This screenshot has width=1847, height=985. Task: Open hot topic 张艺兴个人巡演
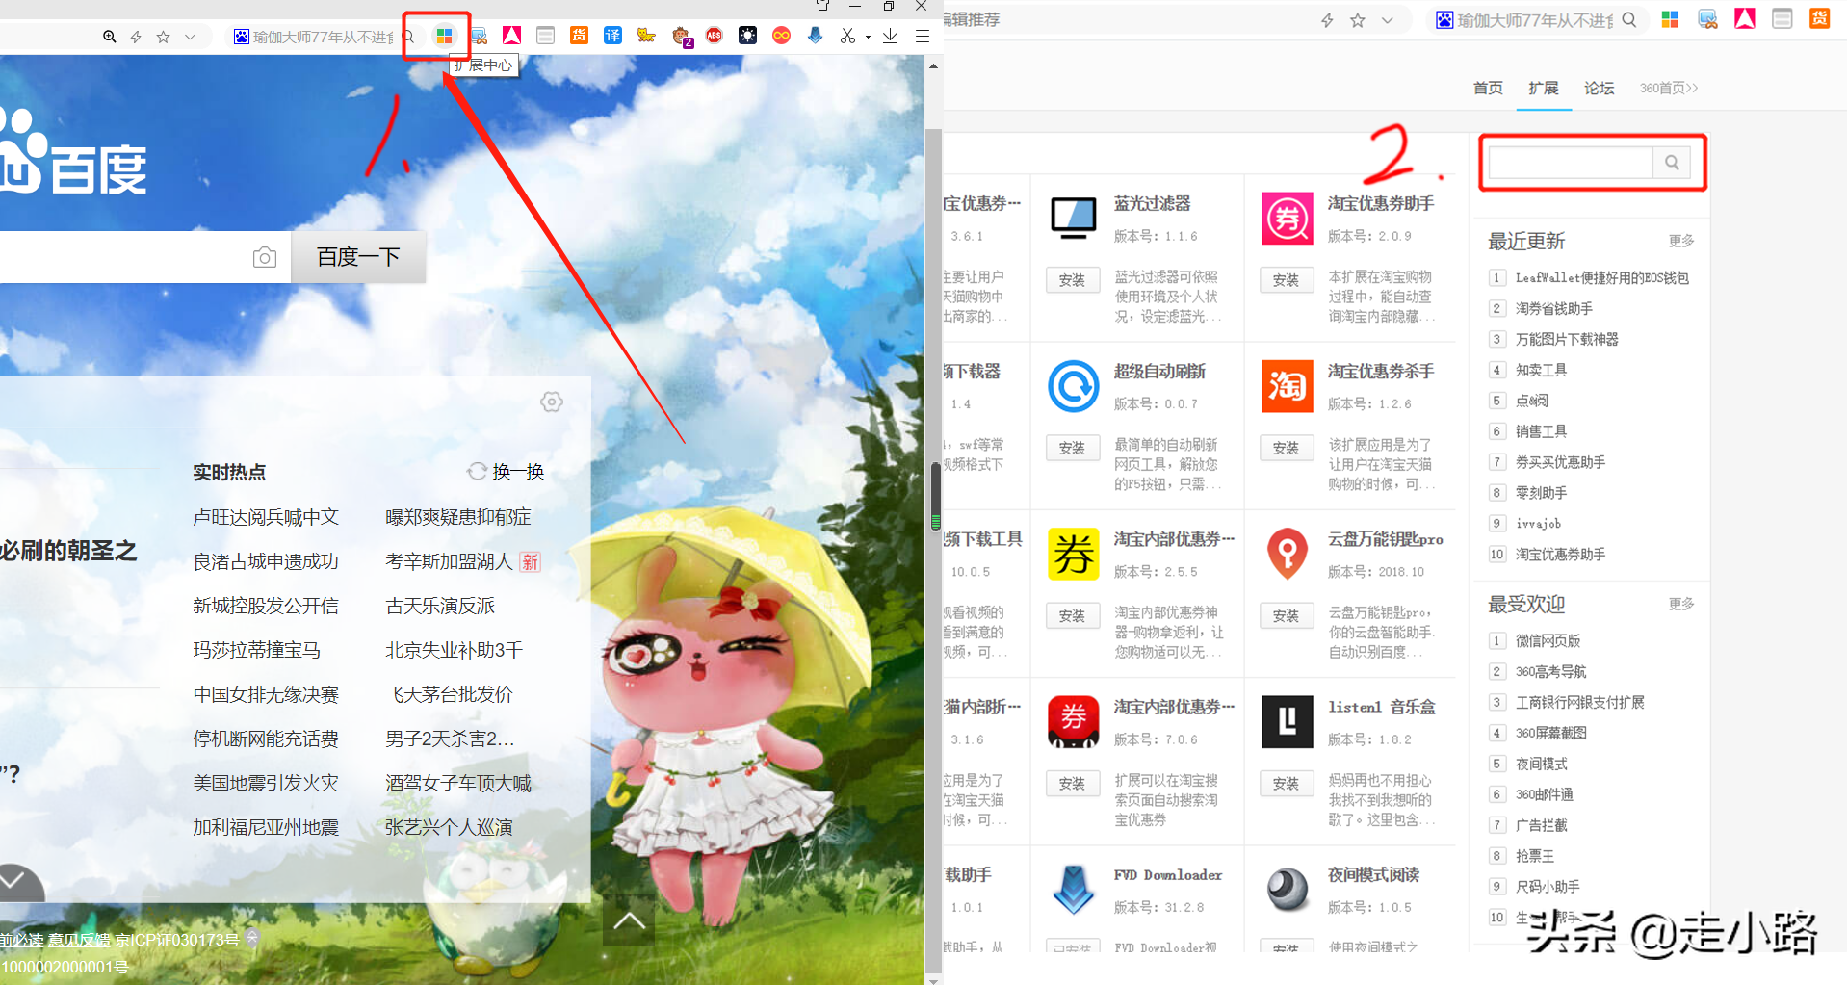[449, 827]
